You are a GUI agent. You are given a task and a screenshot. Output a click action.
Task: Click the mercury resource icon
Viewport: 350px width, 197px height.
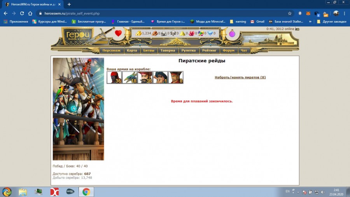pyautogui.click(x=173, y=33)
